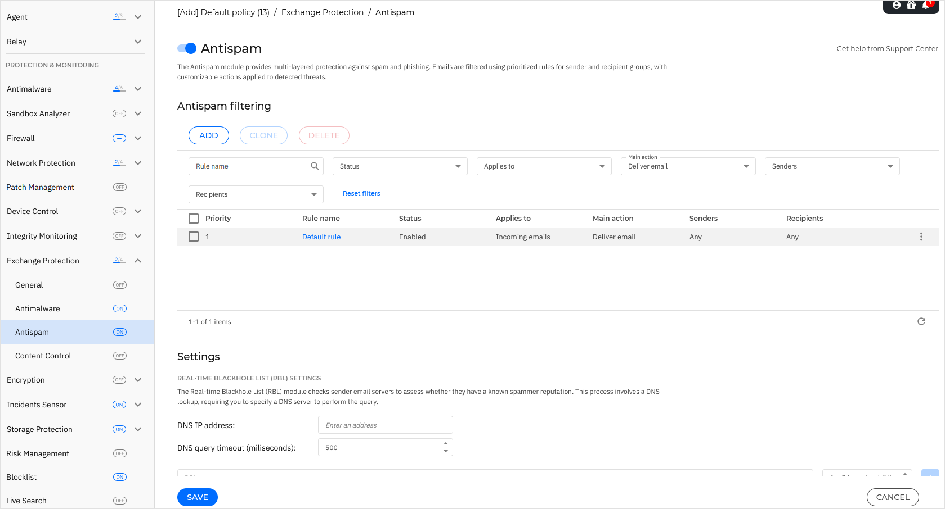
Task: Click the gift what's new icon
Action: pos(911,5)
